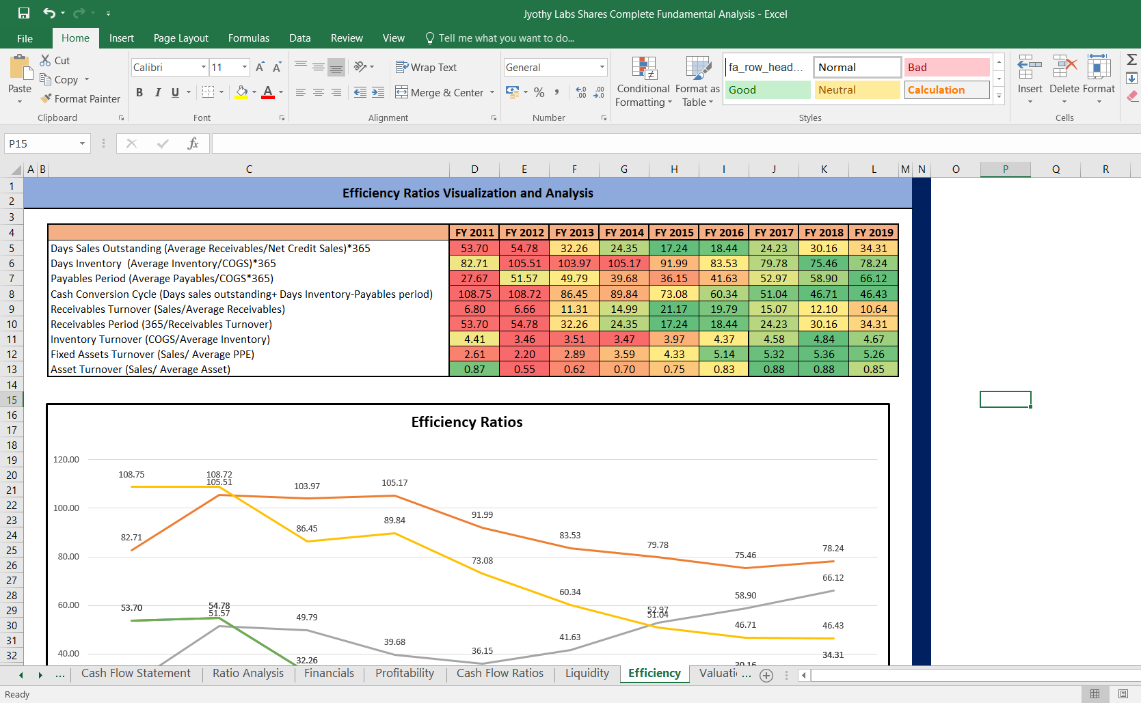1141x703 pixels.
Task: Save the workbook with the floppy disk icon
Action: pyautogui.click(x=24, y=13)
